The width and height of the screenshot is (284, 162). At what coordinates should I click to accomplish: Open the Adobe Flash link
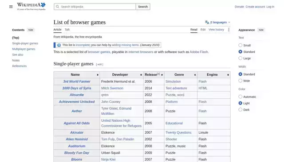pos(199,52)
